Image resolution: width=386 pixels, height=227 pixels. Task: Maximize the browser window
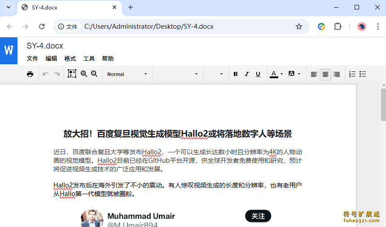click(357, 7)
